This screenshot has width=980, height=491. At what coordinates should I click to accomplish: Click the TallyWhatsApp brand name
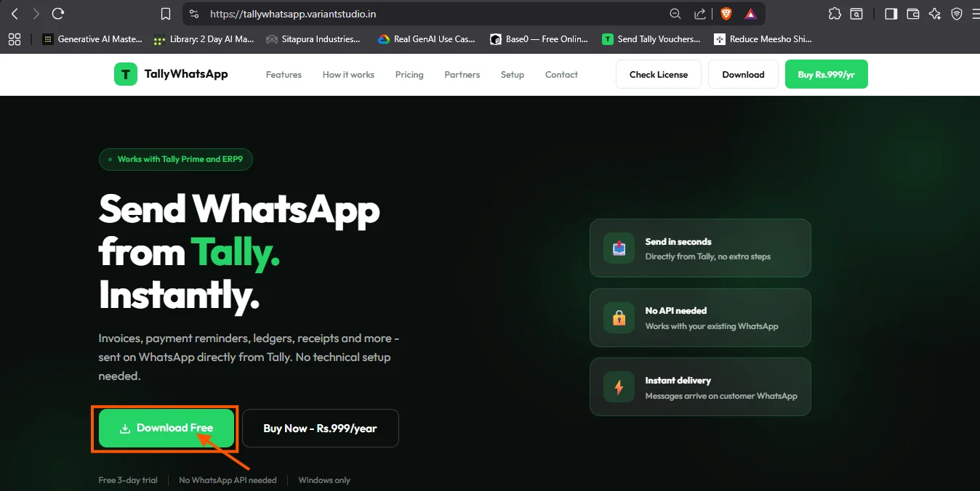tap(186, 74)
